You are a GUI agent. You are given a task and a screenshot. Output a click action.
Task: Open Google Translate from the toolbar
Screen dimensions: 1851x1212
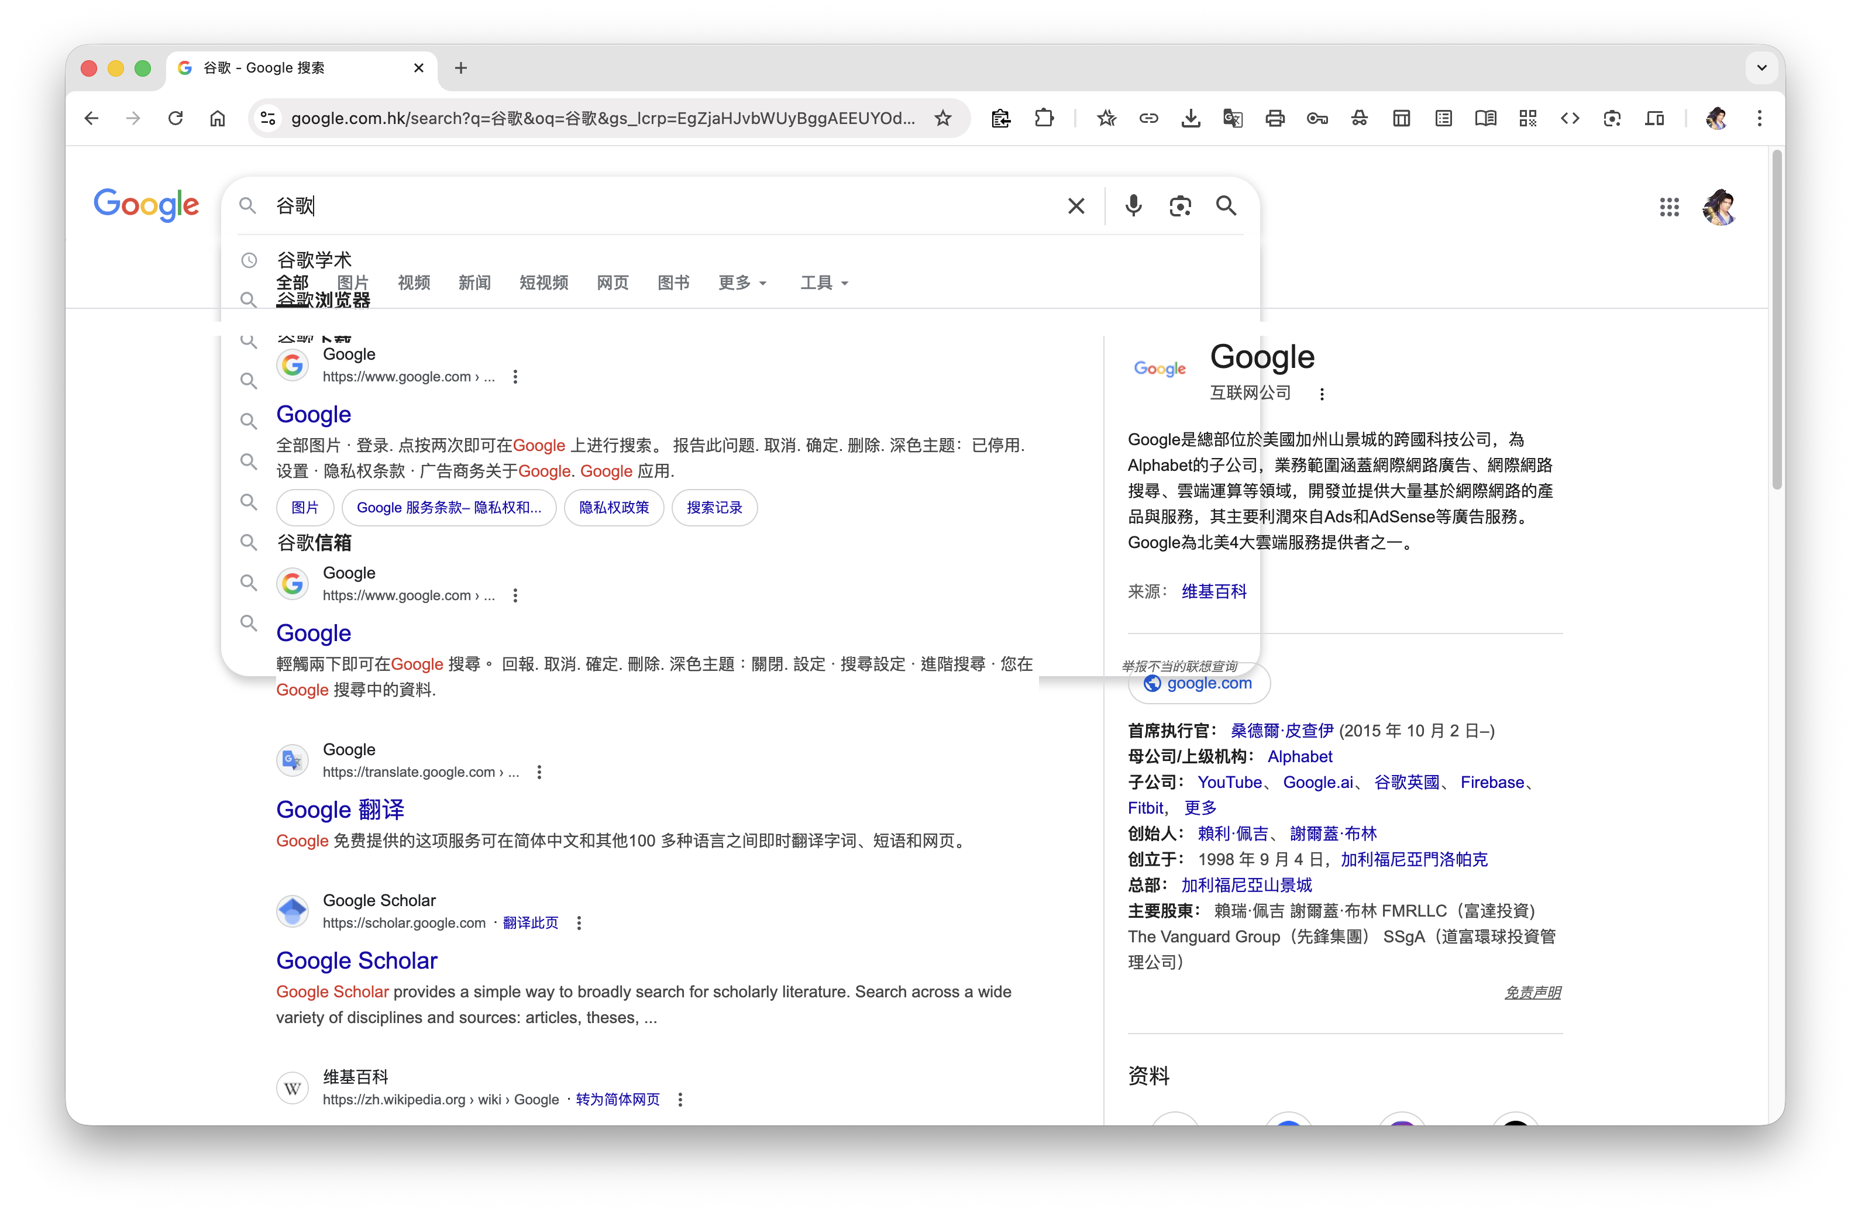pos(1233,118)
